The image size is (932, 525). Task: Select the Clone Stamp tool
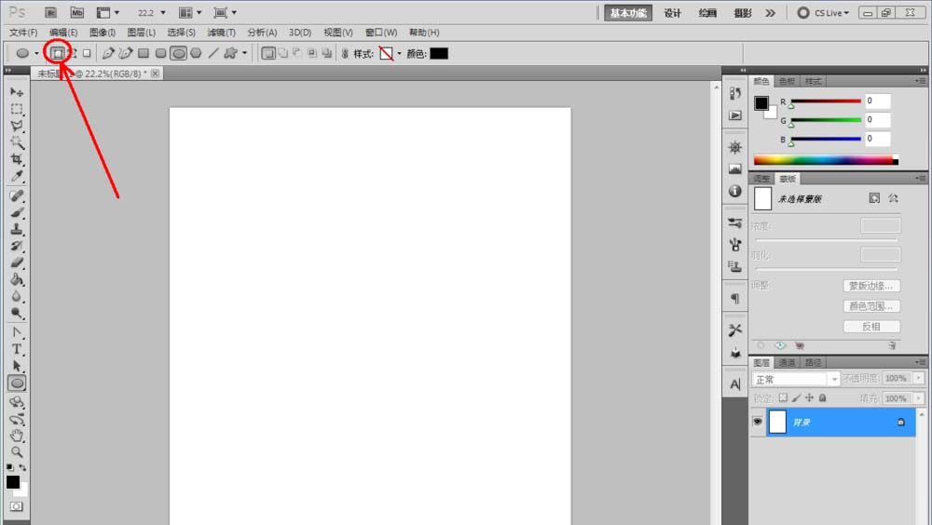tap(17, 229)
